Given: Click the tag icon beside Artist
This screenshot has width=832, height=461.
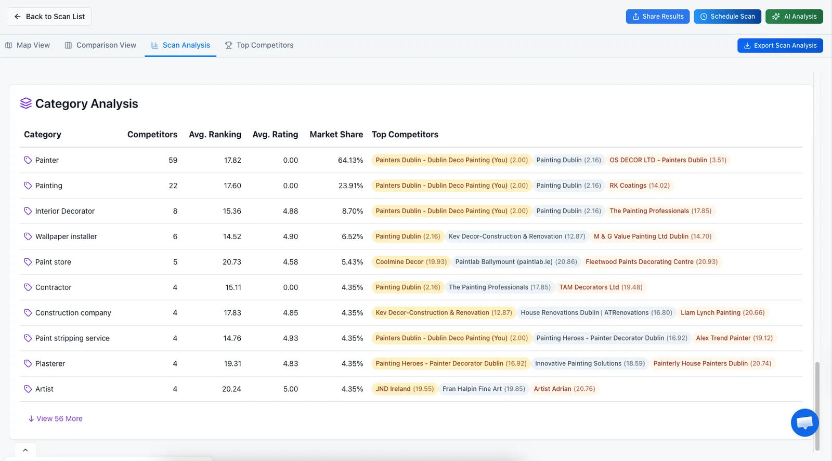Looking at the screenshot, I should point(28,389).
